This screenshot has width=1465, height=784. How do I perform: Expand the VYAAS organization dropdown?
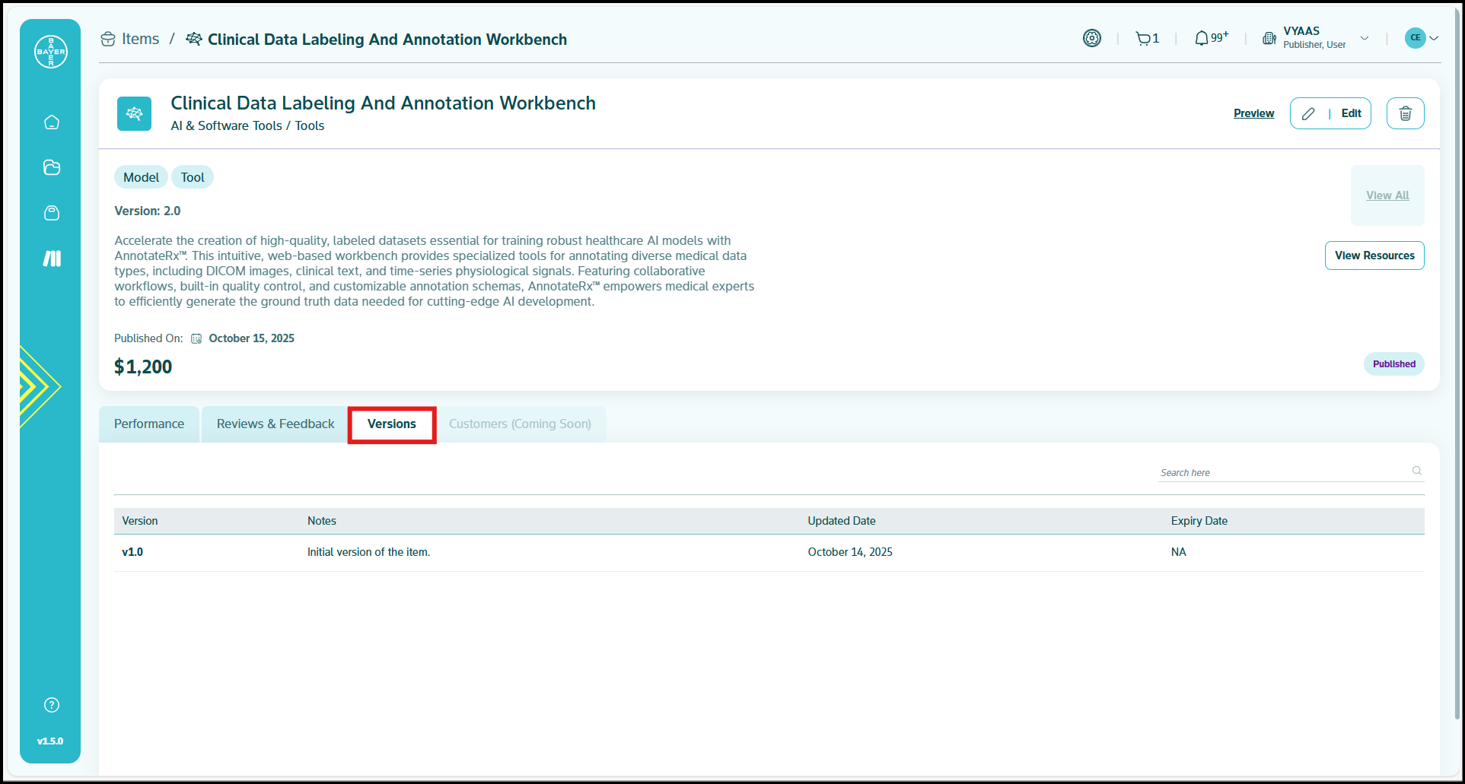[1365, 38]
